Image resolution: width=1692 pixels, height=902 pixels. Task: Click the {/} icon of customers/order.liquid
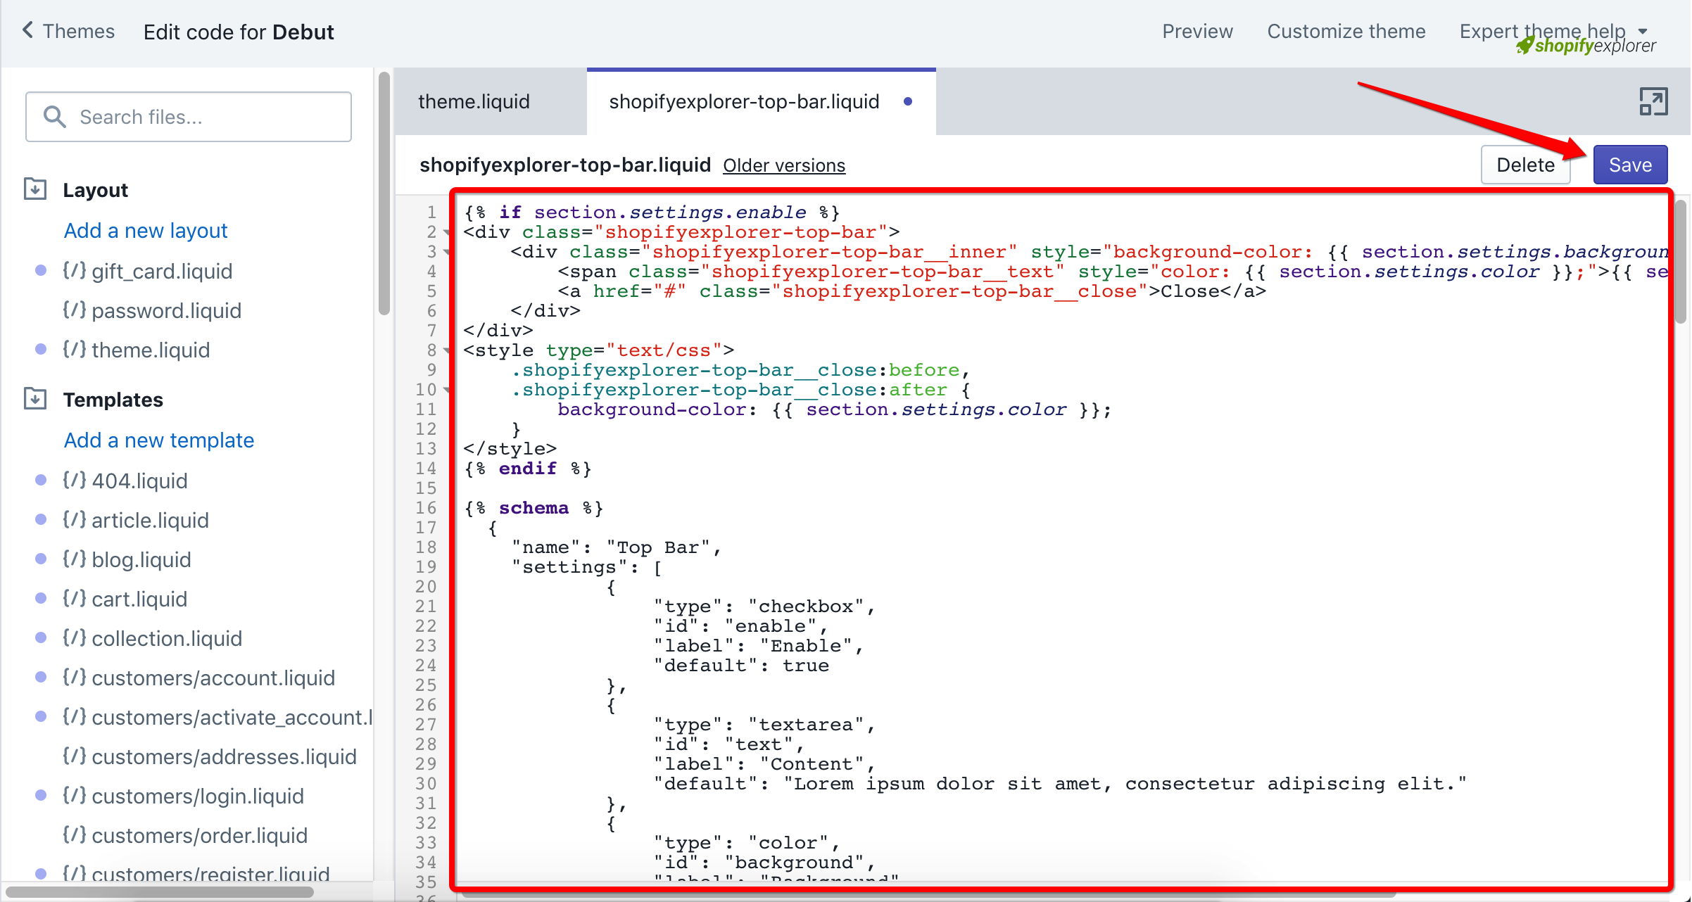pyautogui.click(x=74, y=834)
